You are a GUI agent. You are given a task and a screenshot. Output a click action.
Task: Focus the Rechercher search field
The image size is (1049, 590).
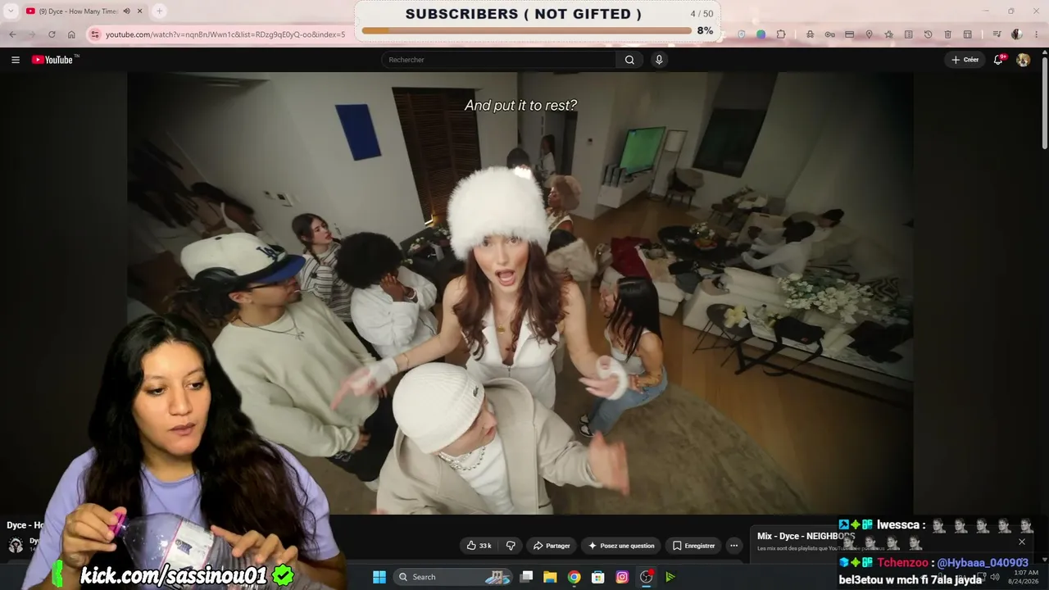coord(498,60)
